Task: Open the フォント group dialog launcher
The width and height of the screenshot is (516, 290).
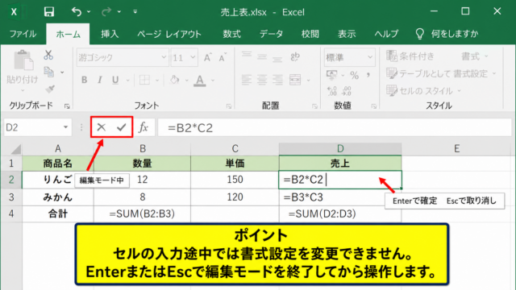Action: 229,106
